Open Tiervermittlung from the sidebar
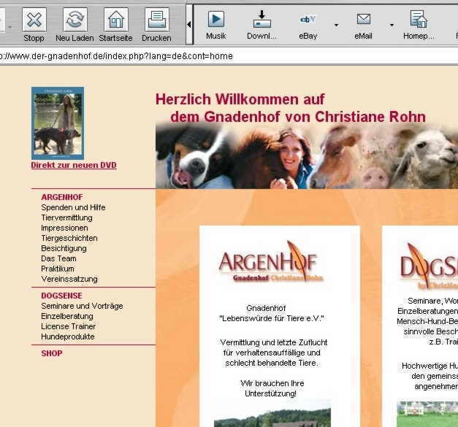The height and width of the screenshot is (427, 458). pos(66,218)
